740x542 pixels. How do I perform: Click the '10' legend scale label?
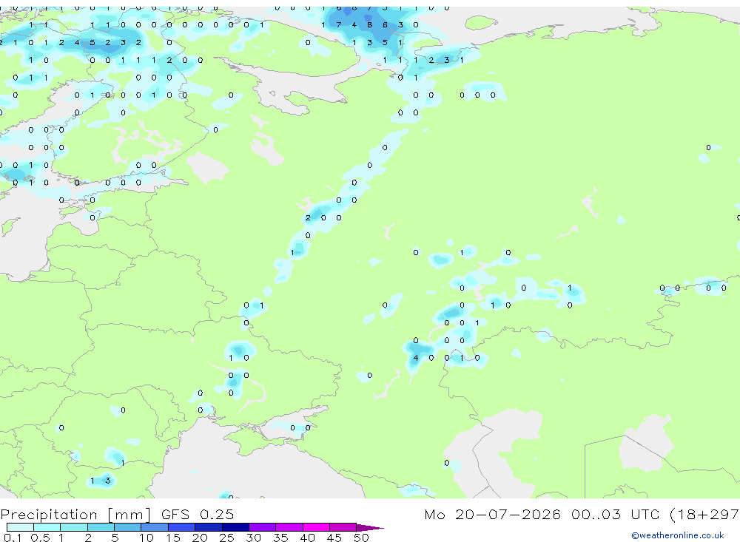147,538
